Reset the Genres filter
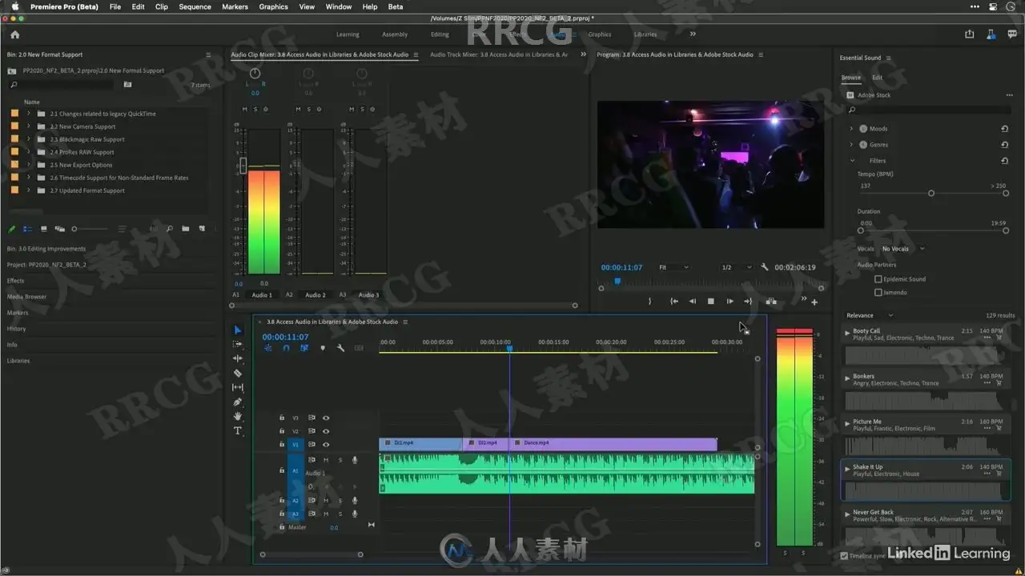Image resolution: width=1025 pixels, height=576 pixels. tap(1005, 145)
